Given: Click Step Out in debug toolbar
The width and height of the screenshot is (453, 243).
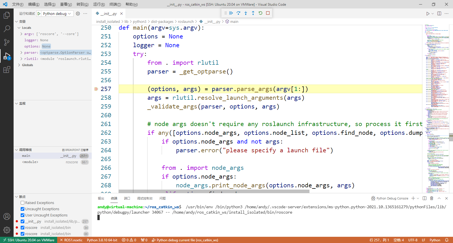Looking at the screenshot, I should 253,13.
